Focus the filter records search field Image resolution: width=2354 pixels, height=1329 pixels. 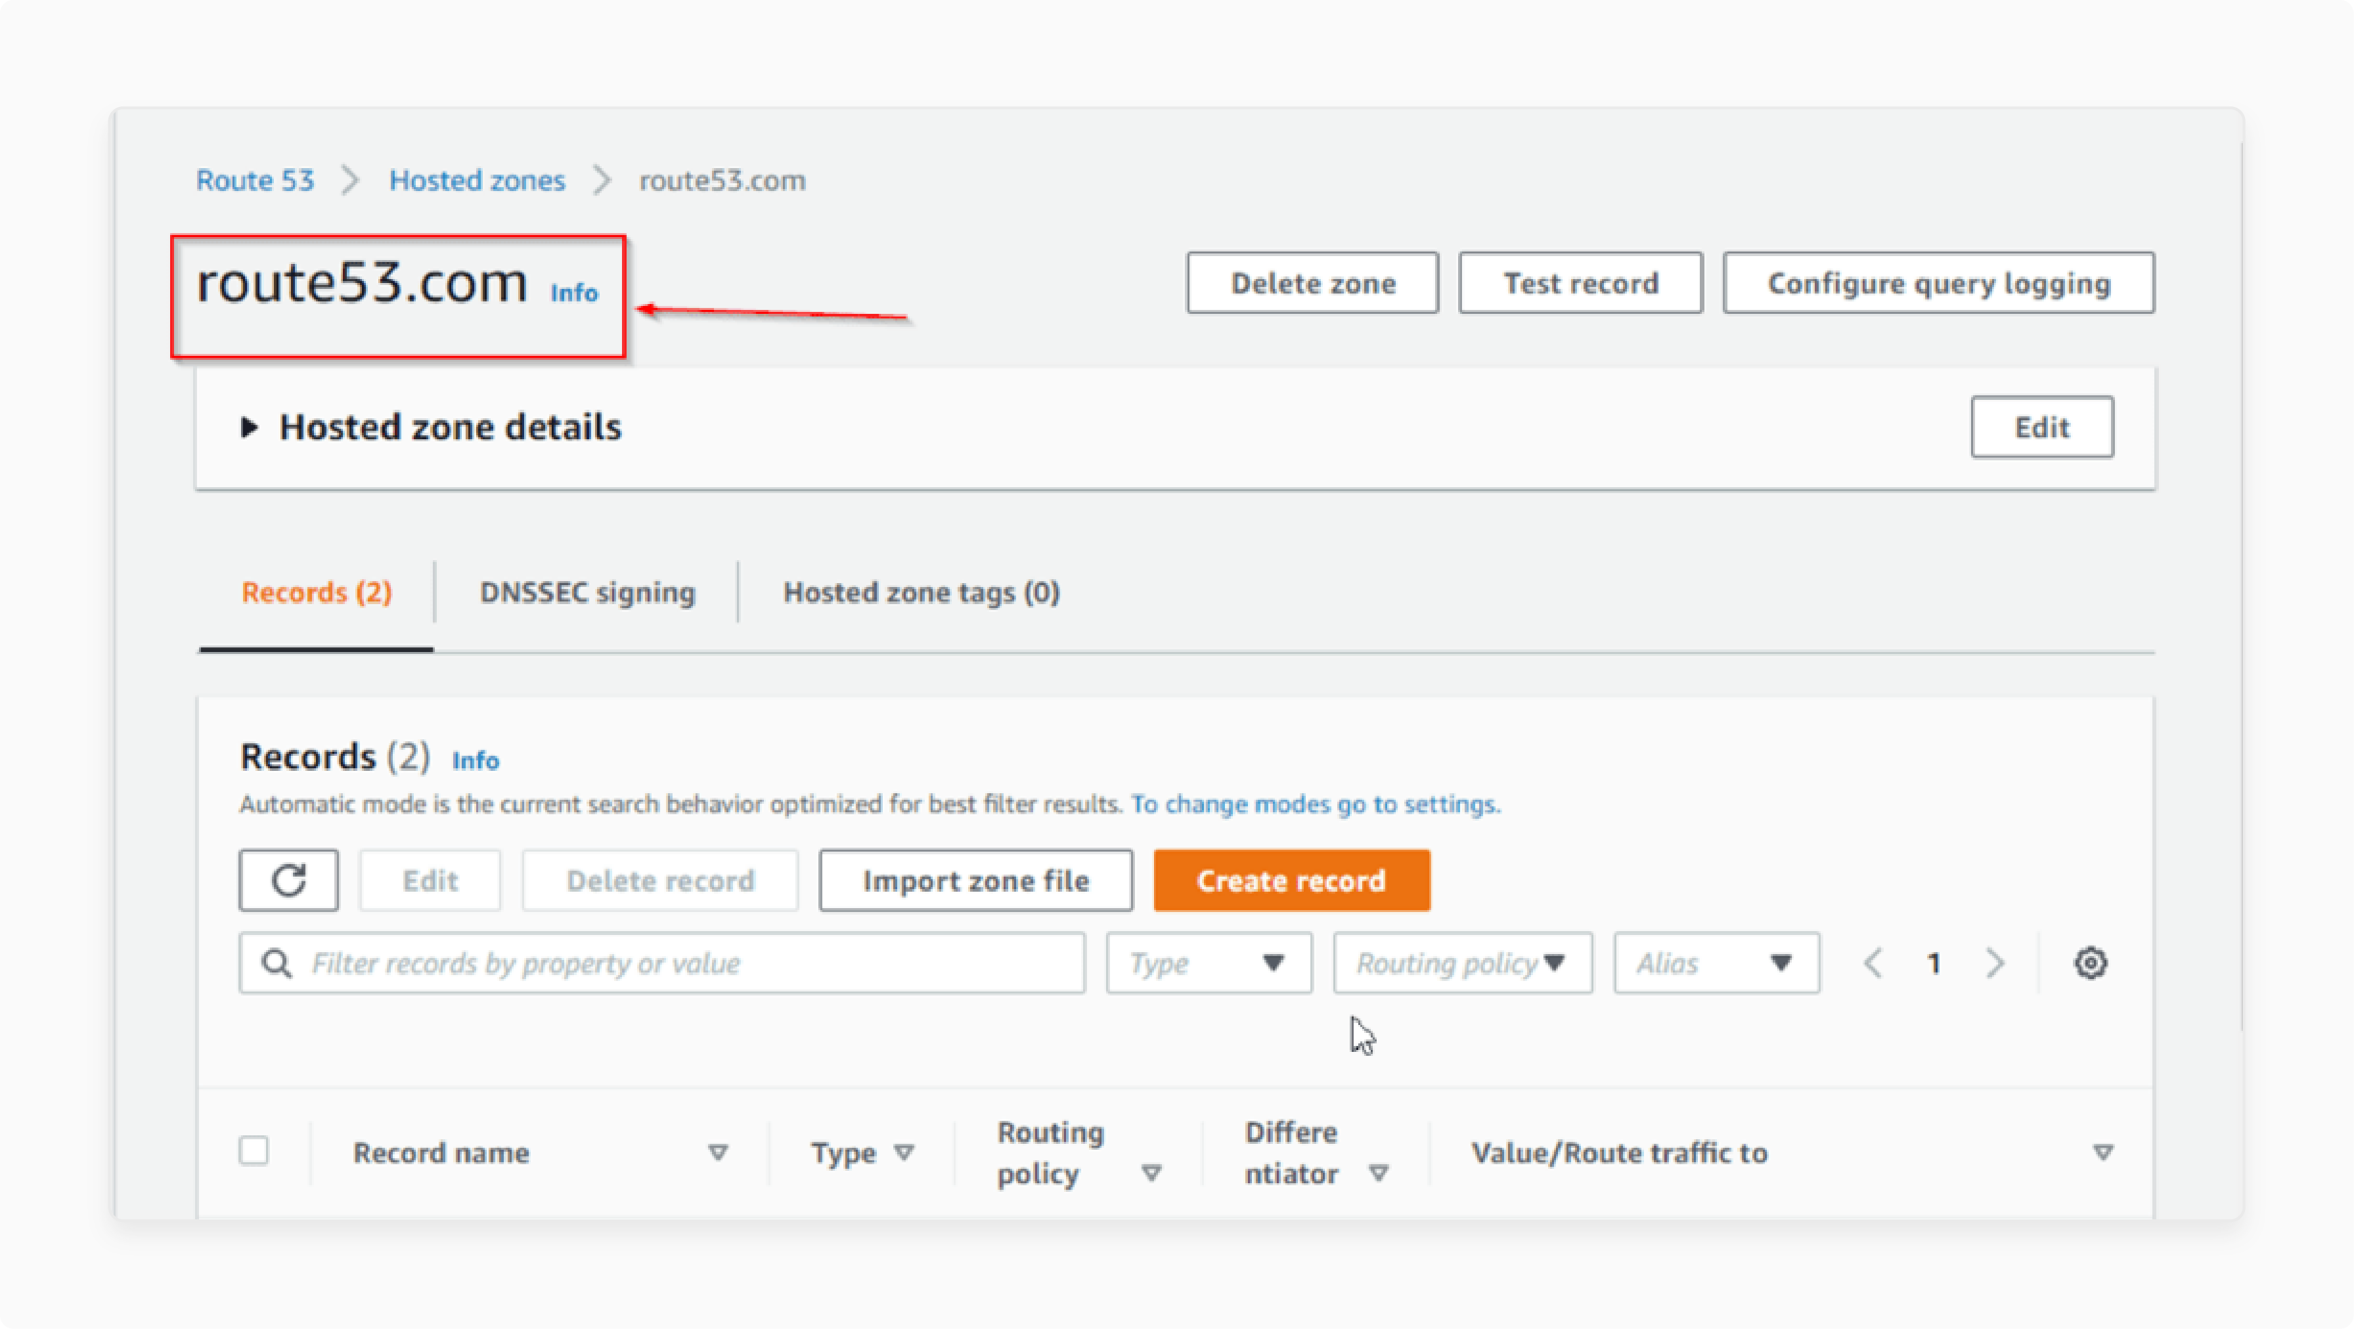pyautogui.click(x=661, y=963)
